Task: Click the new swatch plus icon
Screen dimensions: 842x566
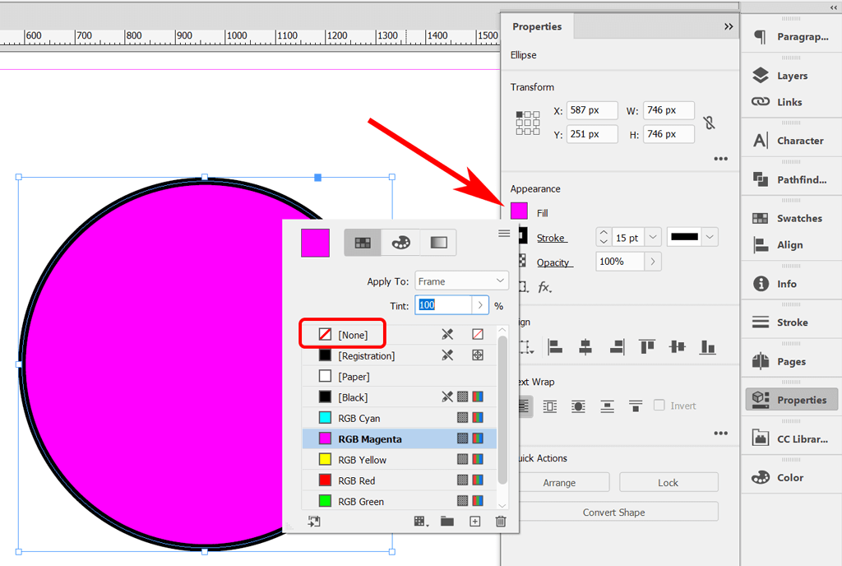Action: coord(474,522)
